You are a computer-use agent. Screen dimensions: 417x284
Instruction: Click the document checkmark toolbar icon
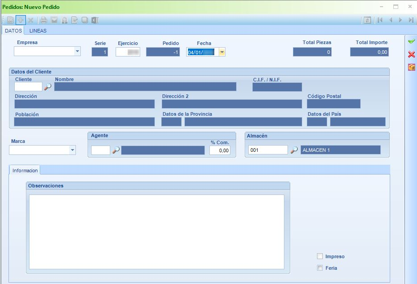pos(75,20)
